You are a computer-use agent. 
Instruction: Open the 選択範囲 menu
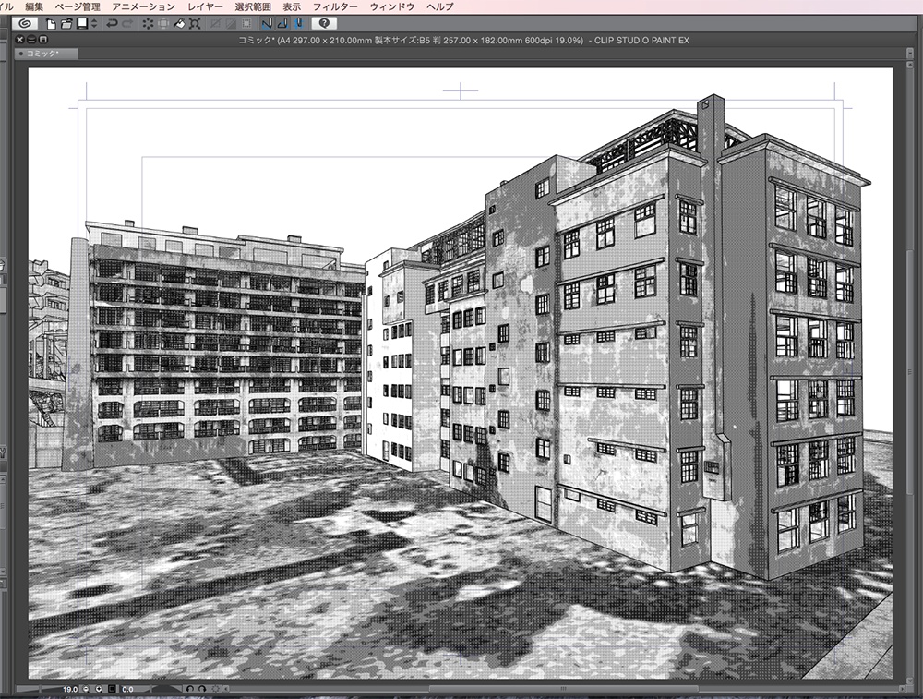[253, 6]
